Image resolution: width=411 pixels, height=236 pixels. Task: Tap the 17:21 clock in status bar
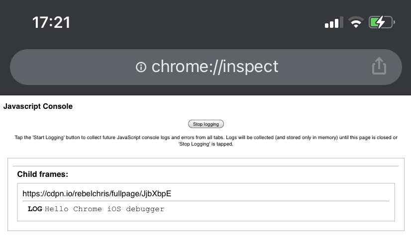click(x=51, y=22)
